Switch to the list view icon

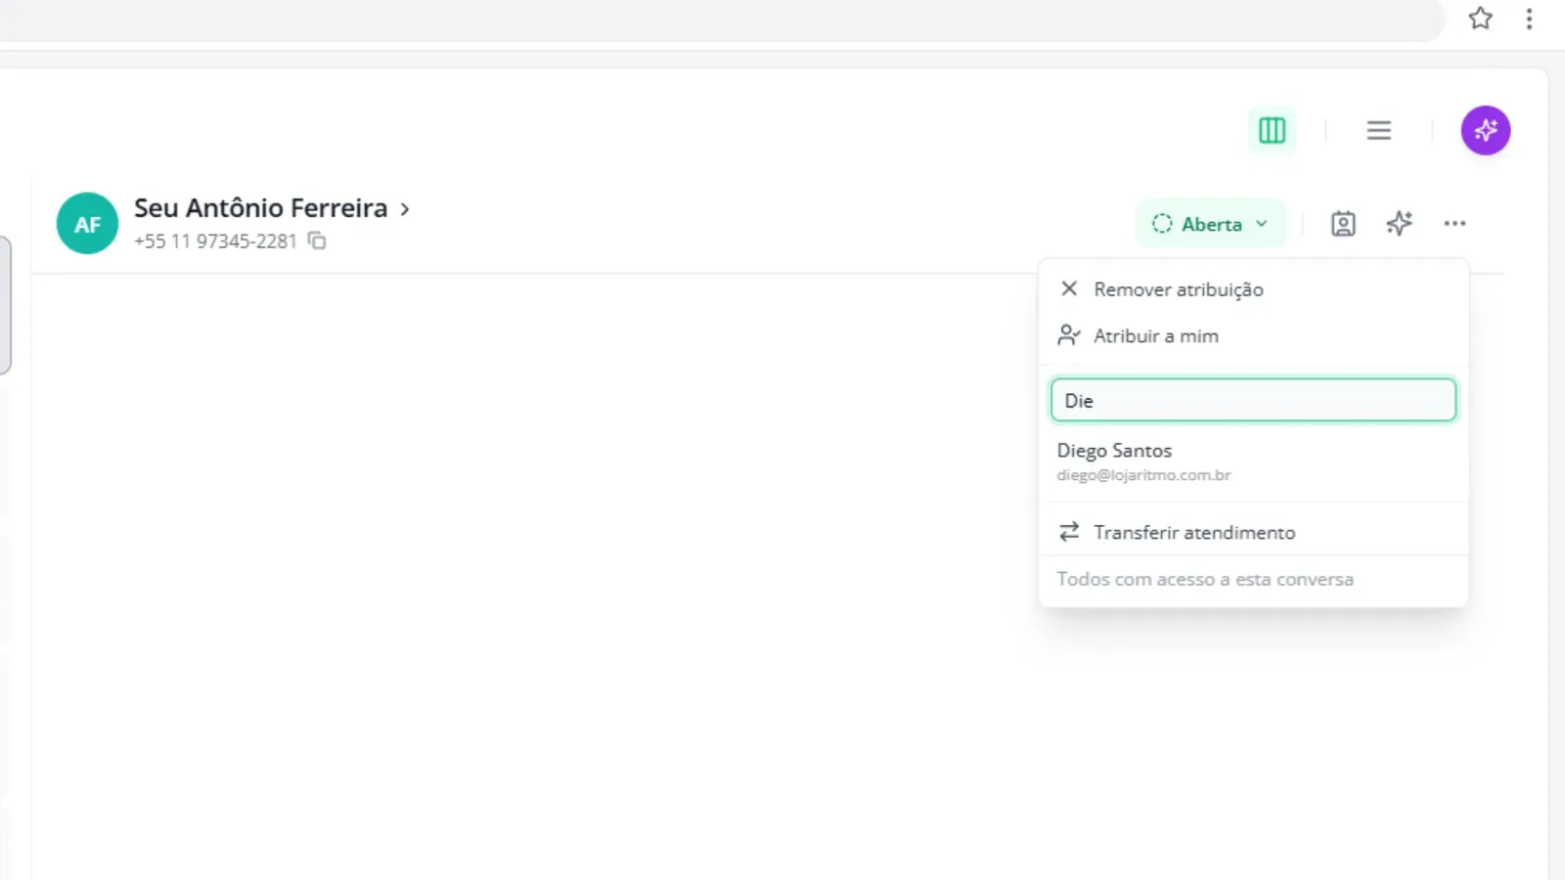tap(1378, 130)
